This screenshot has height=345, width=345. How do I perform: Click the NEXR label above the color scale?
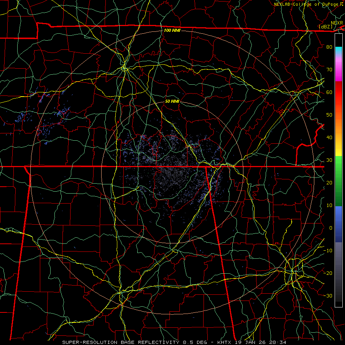pyautogui.click(x=337, y=23)
